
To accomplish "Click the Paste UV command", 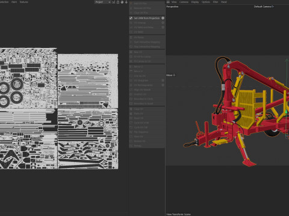I will pyautogui.click(x=147, y=113).
